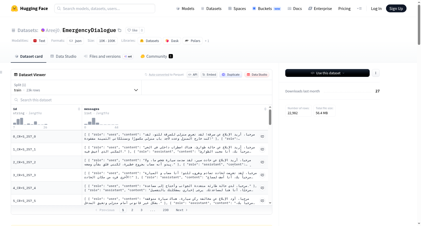
Task: Click the messages column length histogram
Action: click(x=101, y=121)
